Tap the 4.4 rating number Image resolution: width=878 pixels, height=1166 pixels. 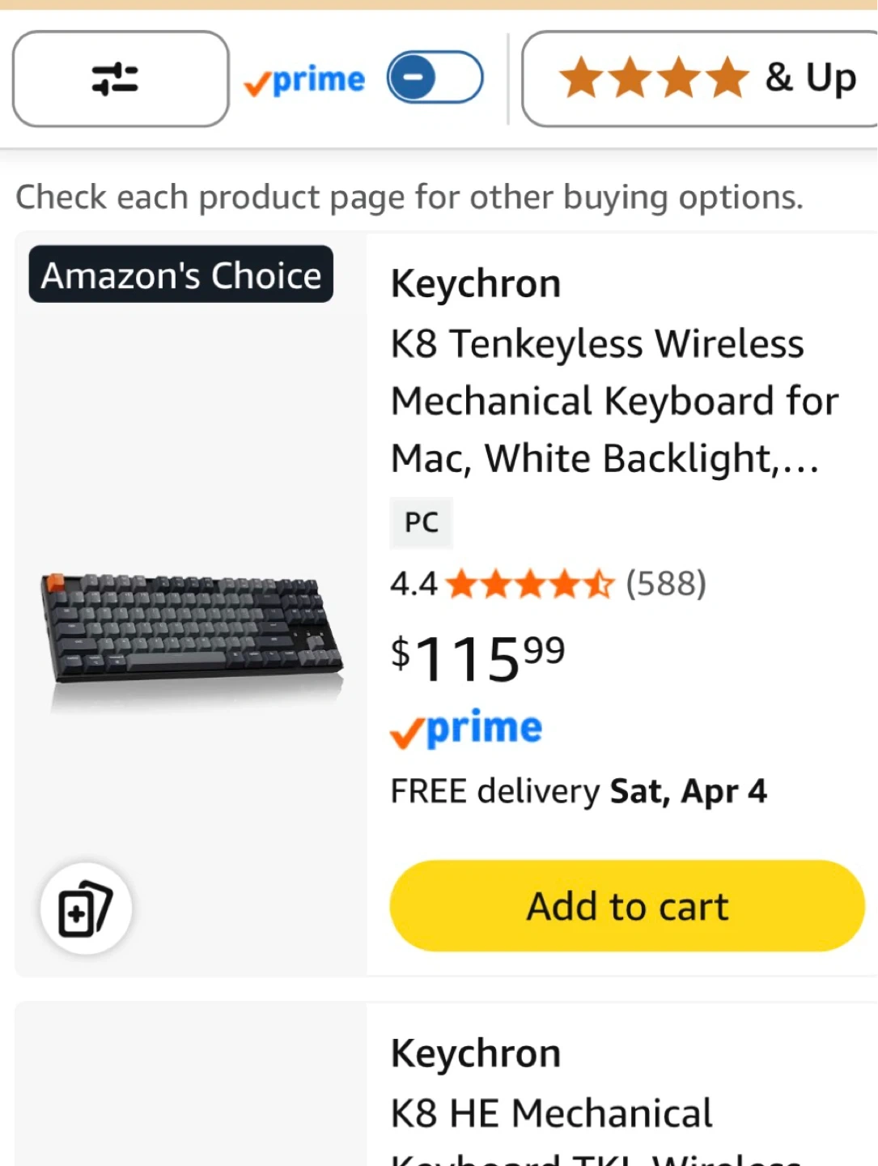click(x=413, y=584)
